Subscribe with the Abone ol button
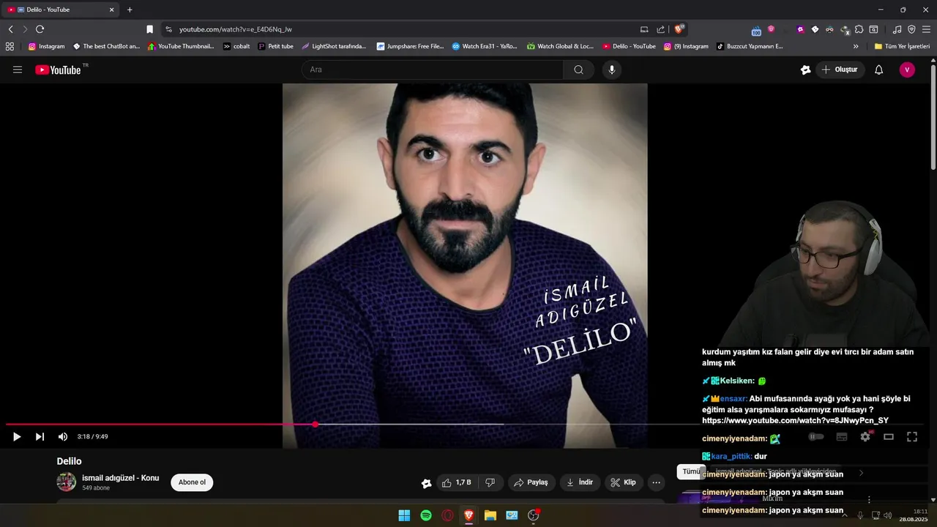 click(192, 482)
